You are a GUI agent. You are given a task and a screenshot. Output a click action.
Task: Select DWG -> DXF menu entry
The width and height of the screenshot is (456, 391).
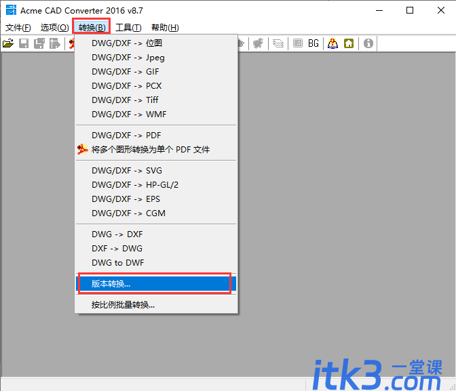coord(156,234)
